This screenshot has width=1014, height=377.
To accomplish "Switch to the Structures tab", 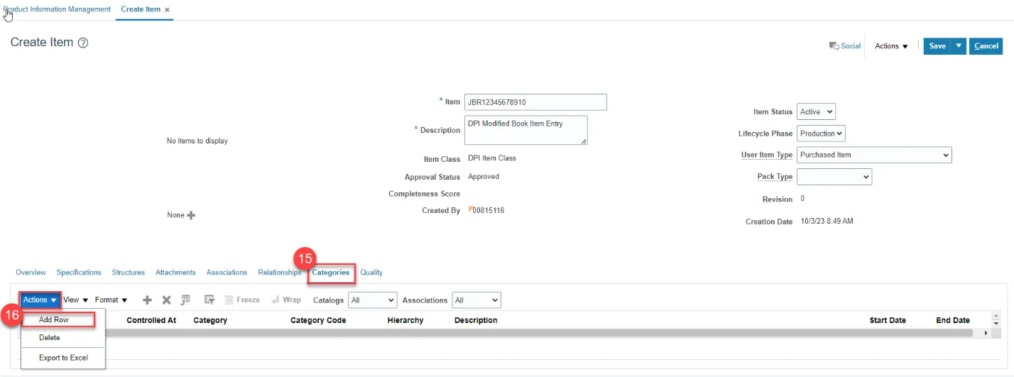I will tap(129, 273).
